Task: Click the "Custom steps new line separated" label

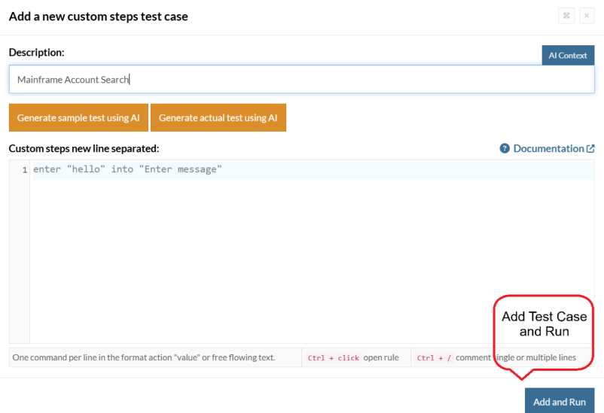Action: click(x=84, y=149)
